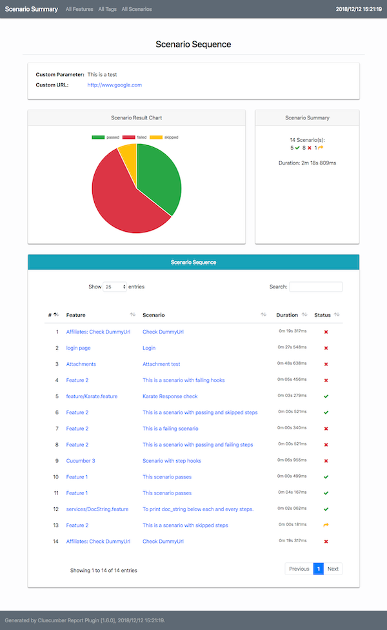
Task: Click failed status icon for Cucumber 3 row
Action: [326, 461]
